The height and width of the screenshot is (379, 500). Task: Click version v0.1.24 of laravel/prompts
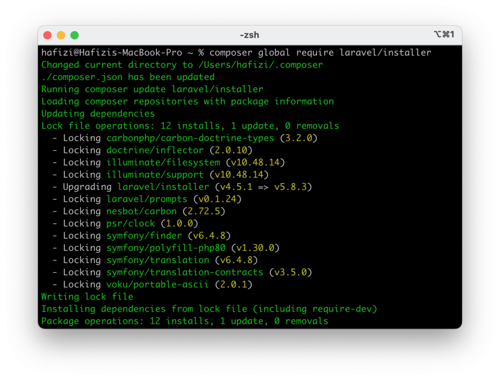click(x=217, y=199)
